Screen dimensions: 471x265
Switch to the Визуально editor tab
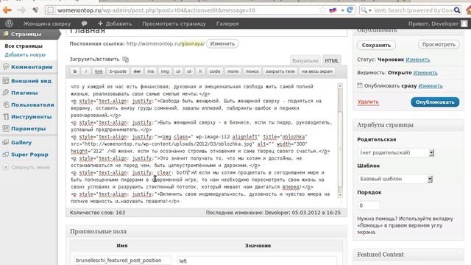coord(305,60)
